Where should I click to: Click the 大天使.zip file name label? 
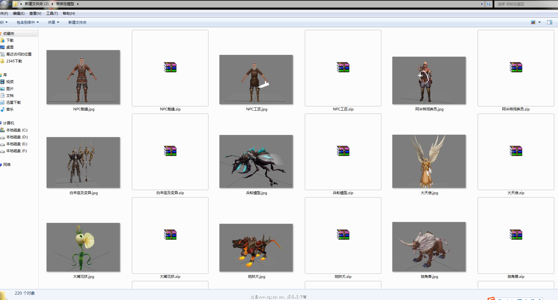click(516, 193)
